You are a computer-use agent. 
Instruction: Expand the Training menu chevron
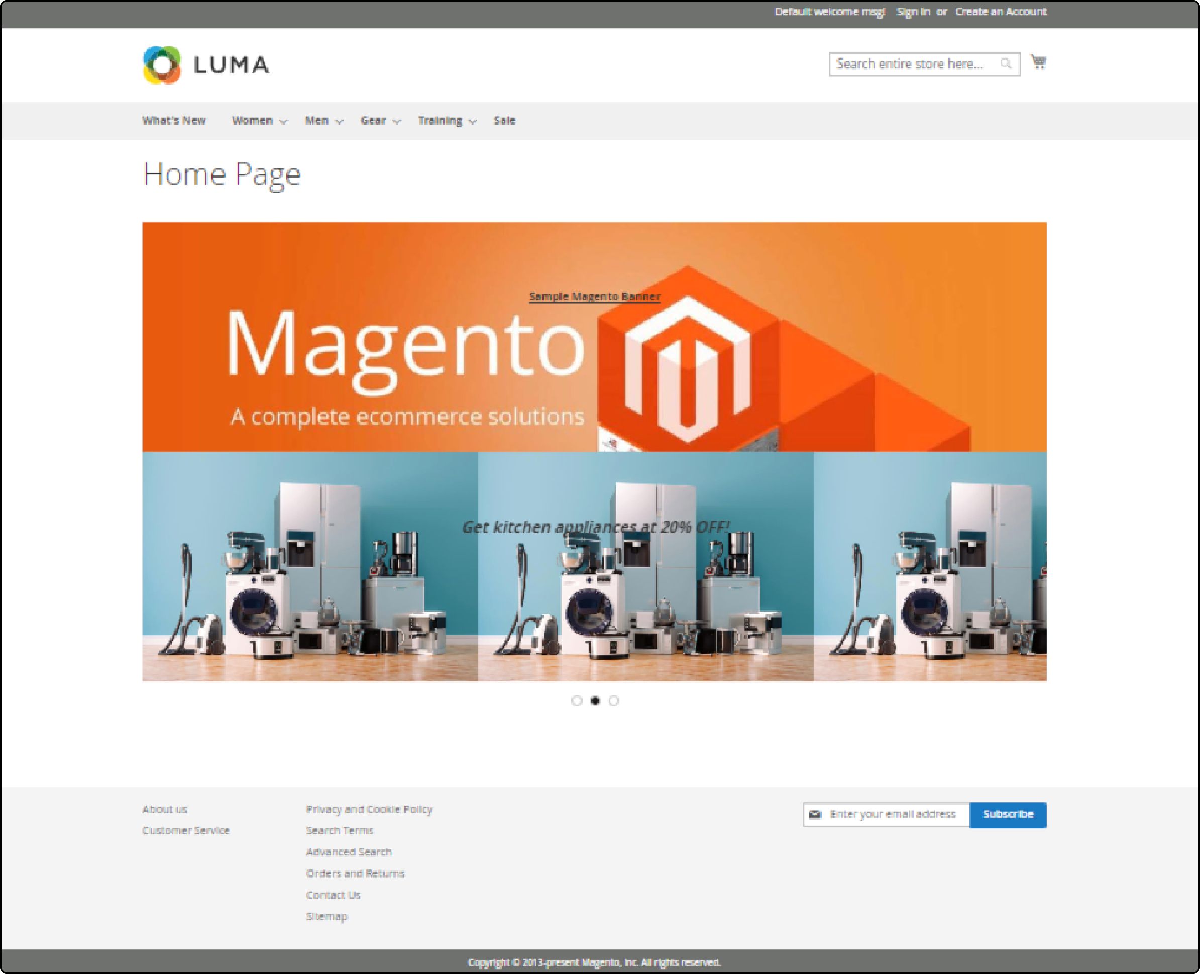tap(472, 122)
